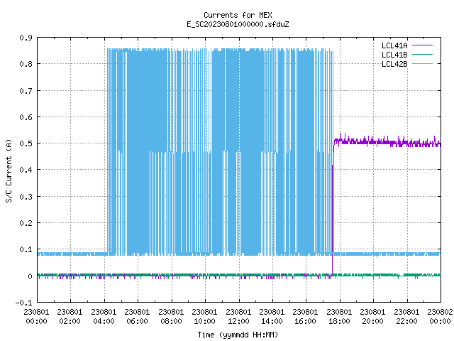Select the file name E_SC20230801000000.sfduZ
The width and height of the screenshot is (454, 341).
(x=238, y=24)
